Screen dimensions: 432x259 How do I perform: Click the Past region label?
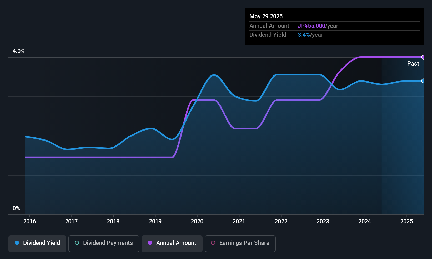413,64
